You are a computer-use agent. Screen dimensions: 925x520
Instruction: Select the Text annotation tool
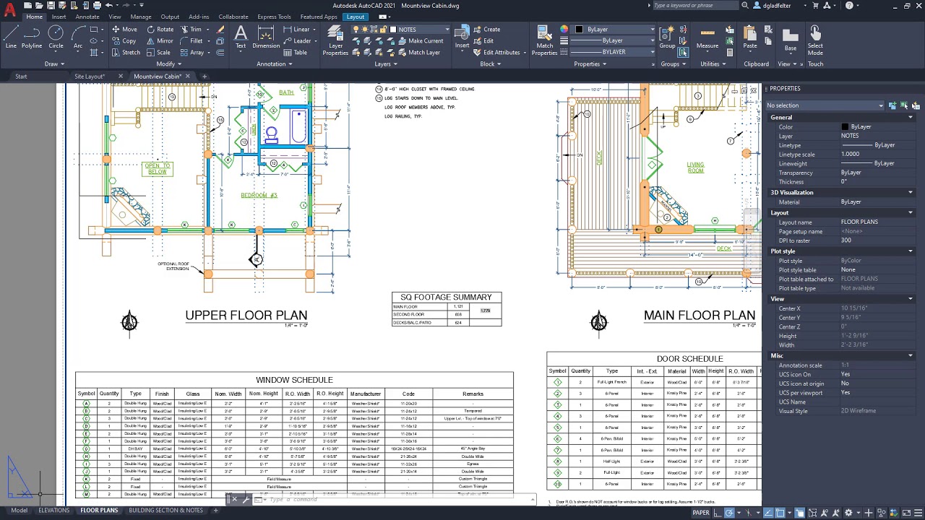coord(241,37)
